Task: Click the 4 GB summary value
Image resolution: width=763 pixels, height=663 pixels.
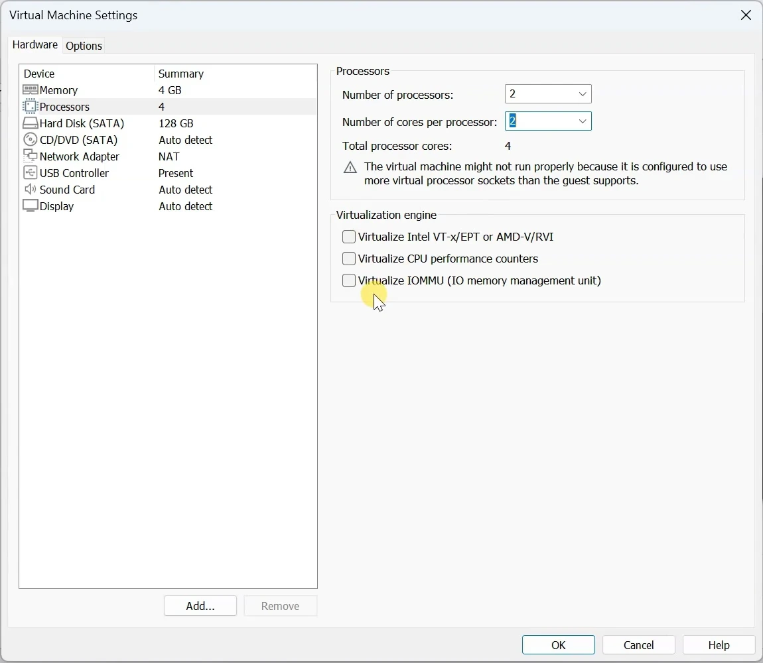Action: click(x=170, y=90)
